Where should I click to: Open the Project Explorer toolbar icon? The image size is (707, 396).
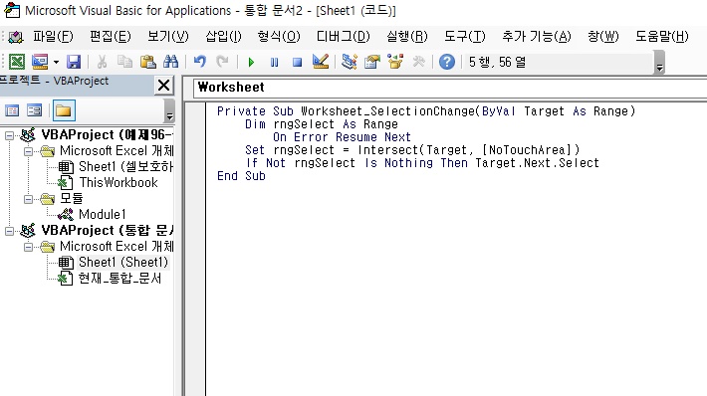tap(350, 62)
